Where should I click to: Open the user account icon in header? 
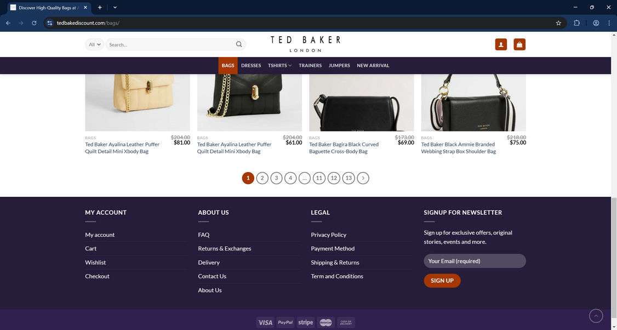(501, 44)
